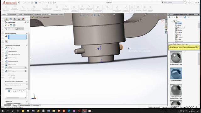Select the Алюминий appearance folder
This screenshot has height=113, width=201.
point(180,28)
